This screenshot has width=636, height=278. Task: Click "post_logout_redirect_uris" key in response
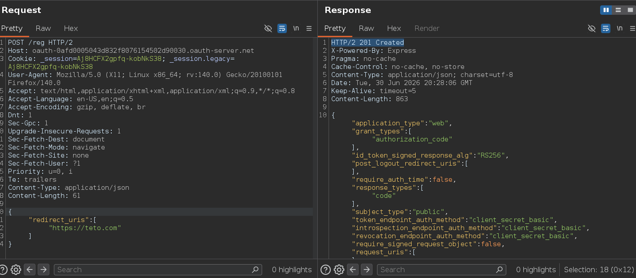[x=406, y=163]
